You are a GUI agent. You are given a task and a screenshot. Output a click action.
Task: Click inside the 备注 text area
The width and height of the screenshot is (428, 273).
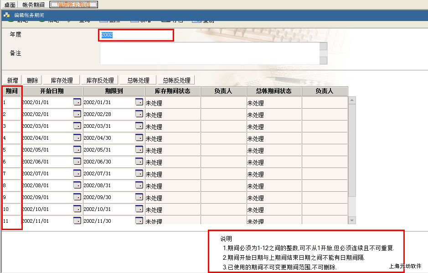click(x=210, y=53)
